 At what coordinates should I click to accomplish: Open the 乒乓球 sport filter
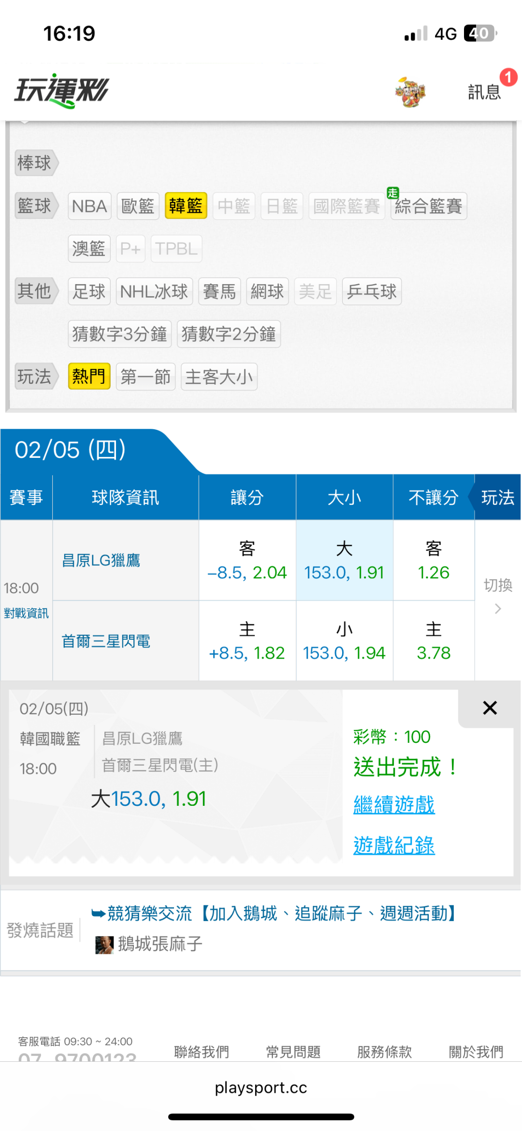pos(372,291)
